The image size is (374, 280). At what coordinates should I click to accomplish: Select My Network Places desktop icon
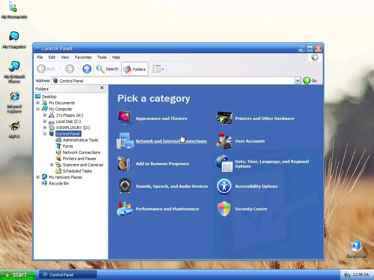coord(14,72)
